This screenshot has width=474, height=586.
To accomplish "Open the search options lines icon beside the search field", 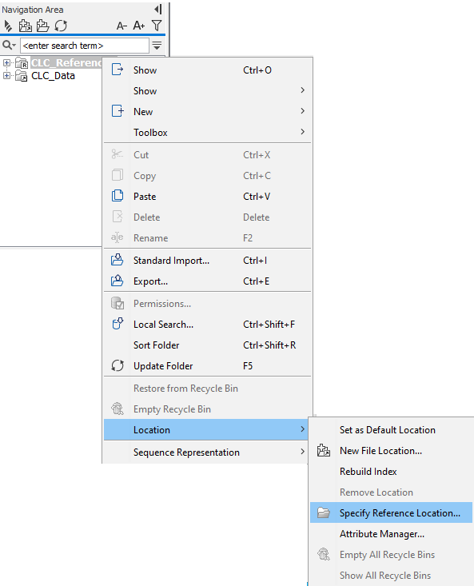I will coord(157,46).
